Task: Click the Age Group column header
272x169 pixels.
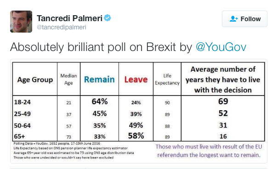Action: coord(35,80)
